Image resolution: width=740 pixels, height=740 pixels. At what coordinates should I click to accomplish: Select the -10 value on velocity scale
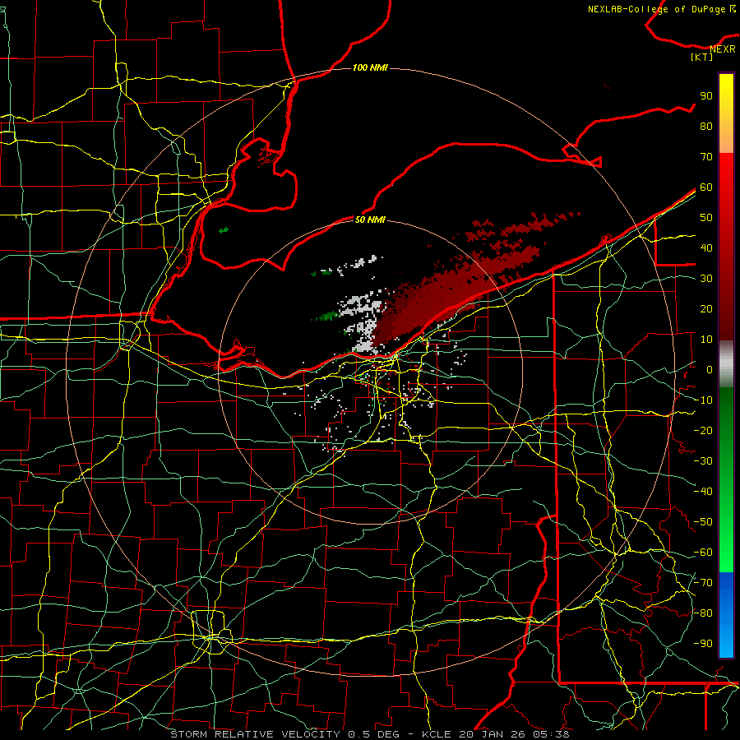(703, 400)
